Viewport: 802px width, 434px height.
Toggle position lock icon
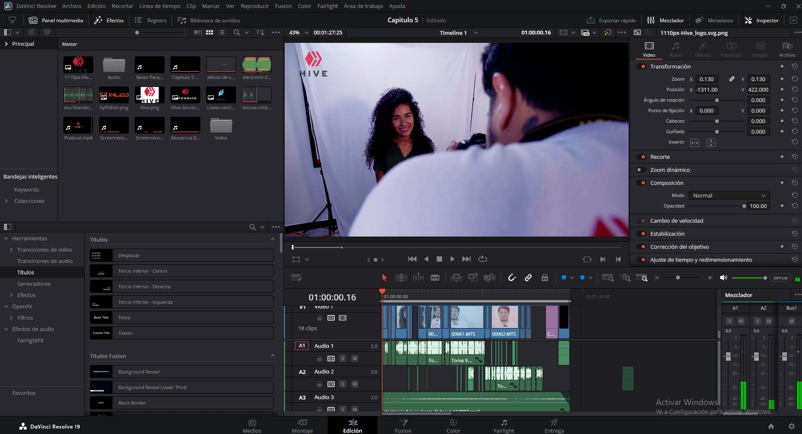pos(545,278)
